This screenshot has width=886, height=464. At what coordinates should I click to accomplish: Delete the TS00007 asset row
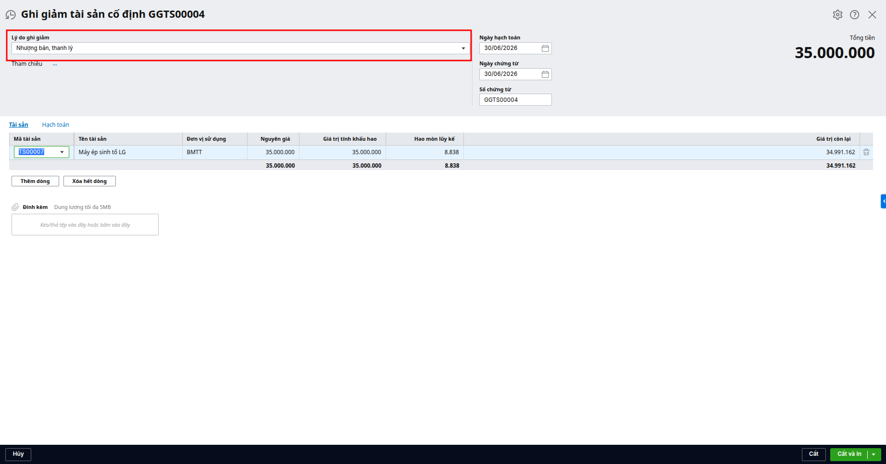click(866, 152)
